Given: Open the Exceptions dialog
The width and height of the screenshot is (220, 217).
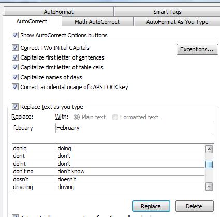Looking at the screenshot, I should (x=197, y=49).
